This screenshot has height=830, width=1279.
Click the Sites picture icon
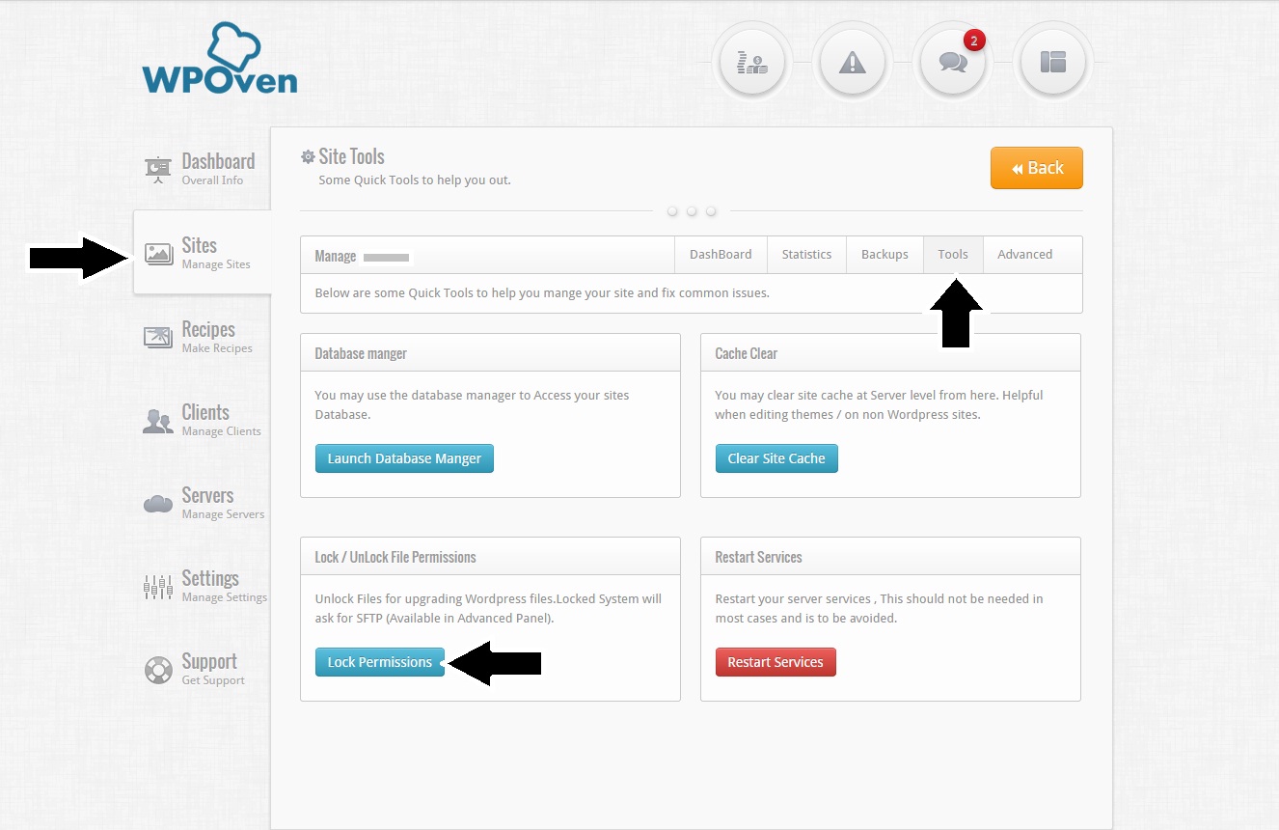[158, 254]
